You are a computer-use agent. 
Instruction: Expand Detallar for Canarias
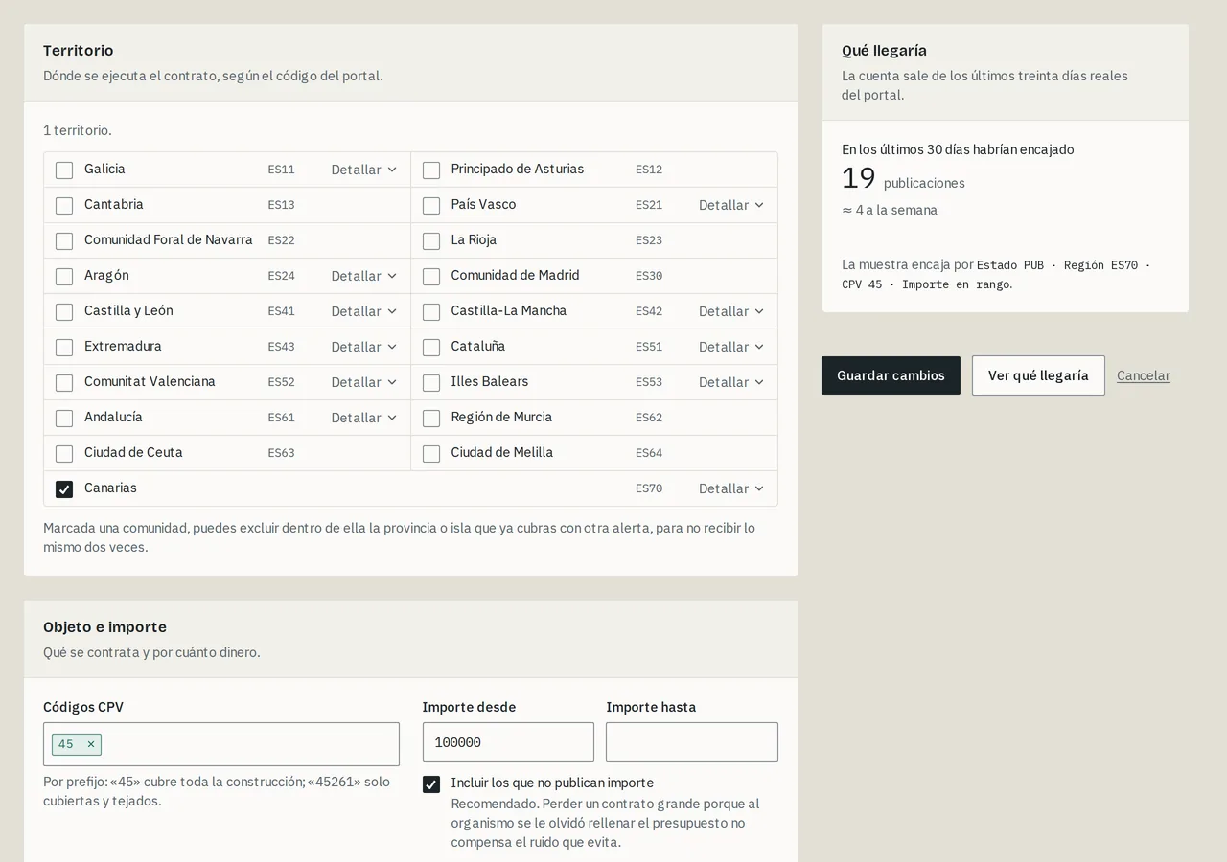(x=731, y=488)
